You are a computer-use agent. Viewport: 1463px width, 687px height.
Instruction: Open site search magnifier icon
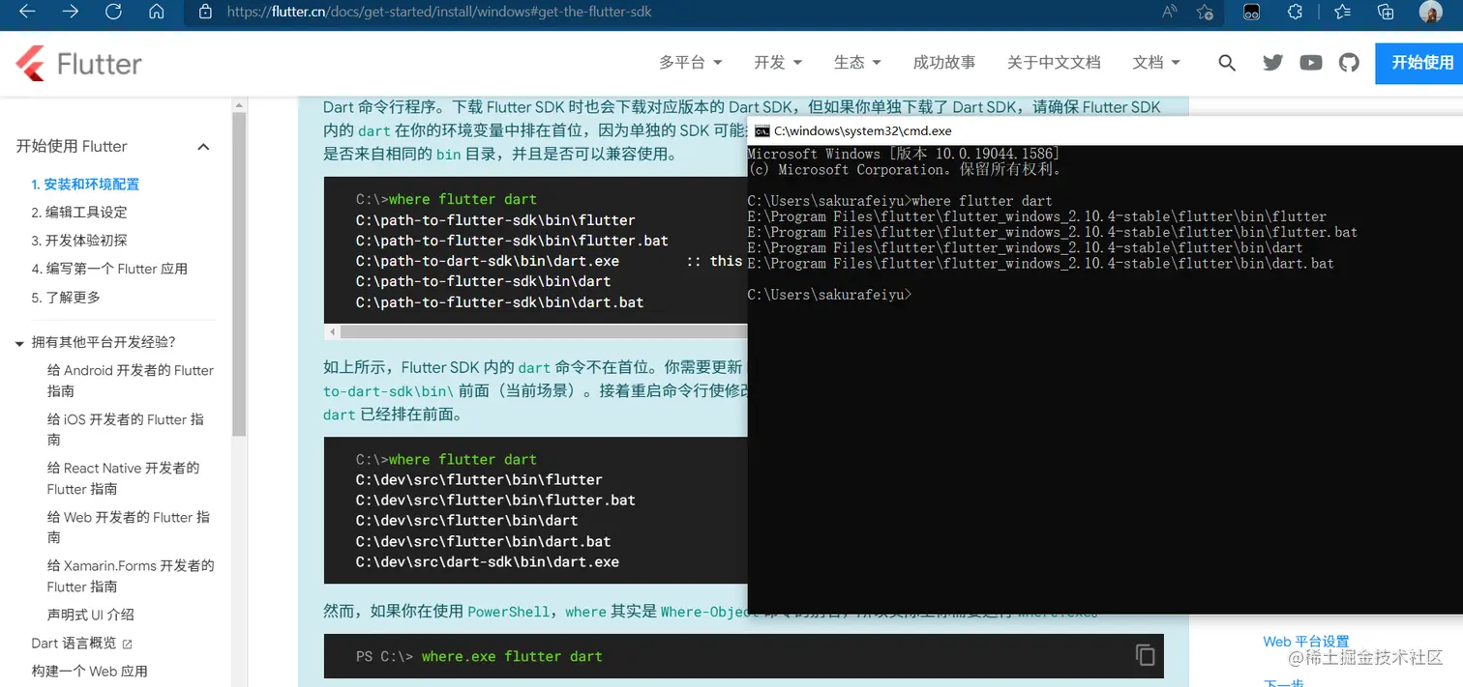point(1227,63)
